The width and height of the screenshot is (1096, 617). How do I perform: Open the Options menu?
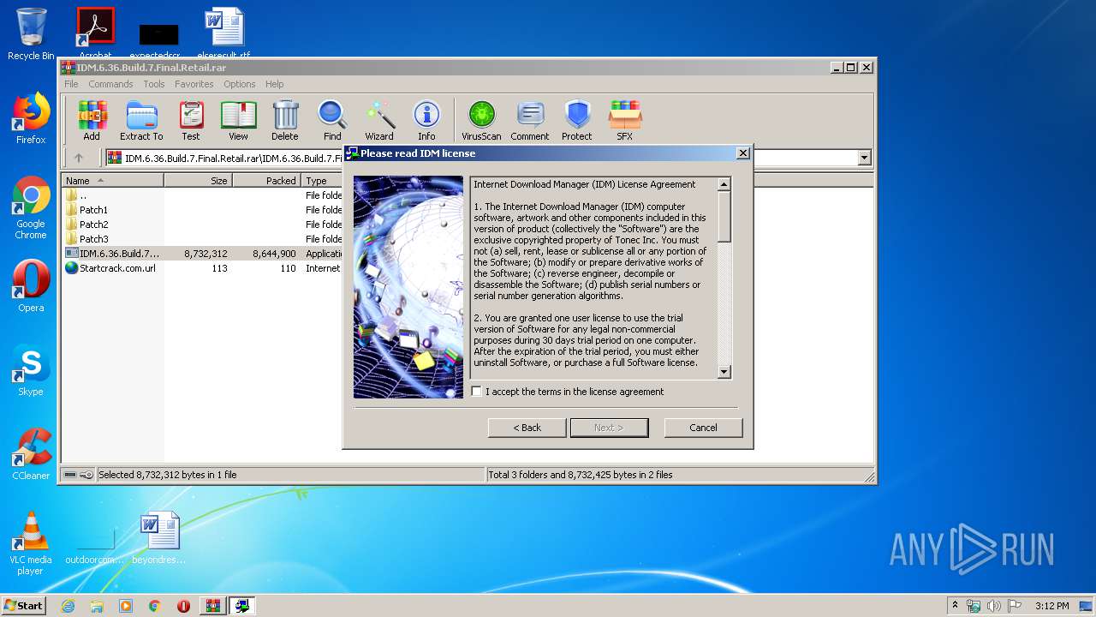click(240, 84)
